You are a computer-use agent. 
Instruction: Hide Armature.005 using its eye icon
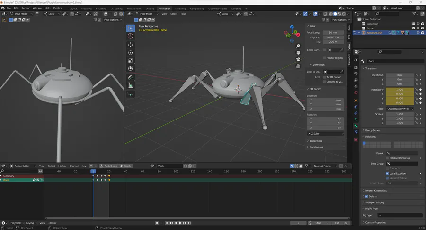tap(418, 33)
